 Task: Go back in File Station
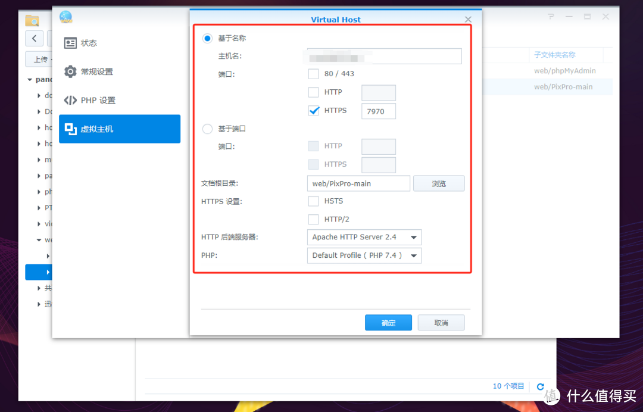35,39
